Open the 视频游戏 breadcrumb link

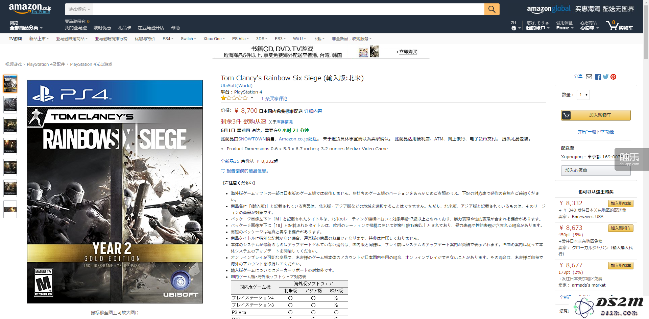click(14, 64)
